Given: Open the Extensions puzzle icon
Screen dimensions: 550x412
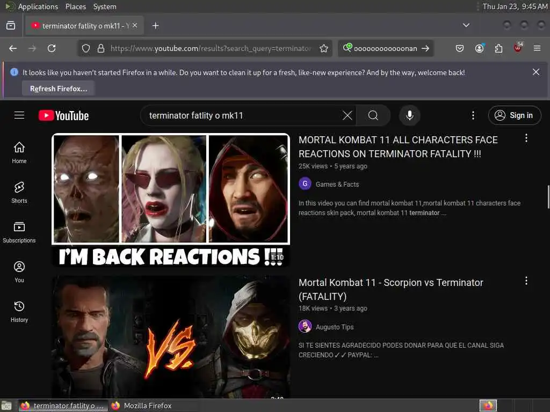Looking at the screenshot, I should (498, 48).
